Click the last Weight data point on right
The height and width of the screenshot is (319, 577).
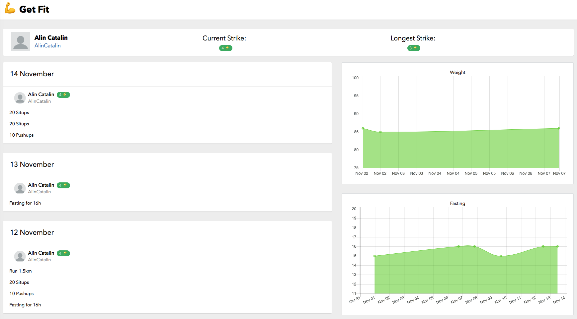pos(559,128)
